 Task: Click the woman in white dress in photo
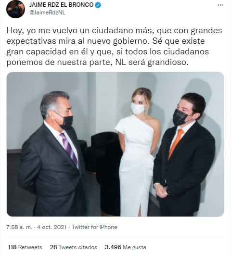(x=137, y=152)
